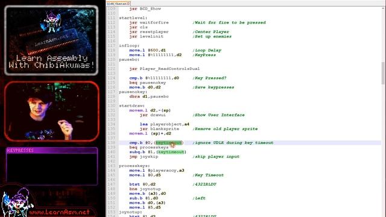Click the ';Remove old player sprite' comment

pyautogui.click(x=225, y=129)
